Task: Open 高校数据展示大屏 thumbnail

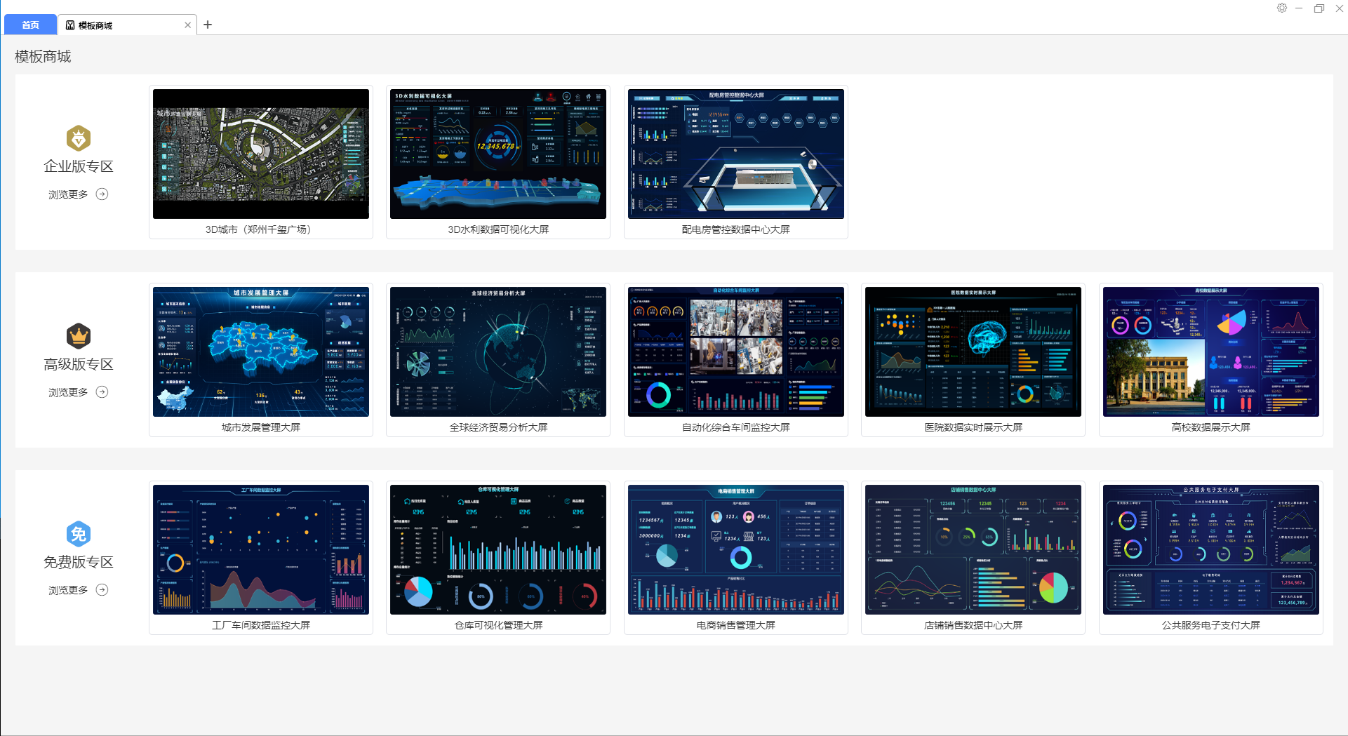Action: click(1211, 352)
